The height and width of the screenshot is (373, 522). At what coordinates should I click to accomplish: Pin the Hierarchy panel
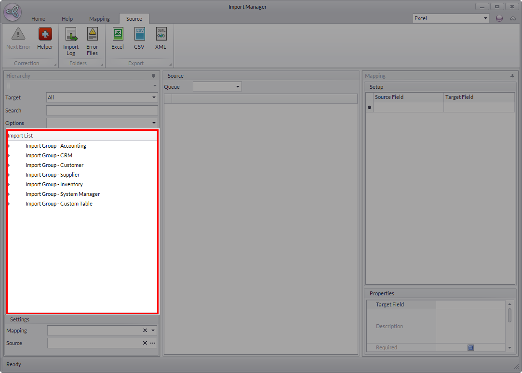153,76
